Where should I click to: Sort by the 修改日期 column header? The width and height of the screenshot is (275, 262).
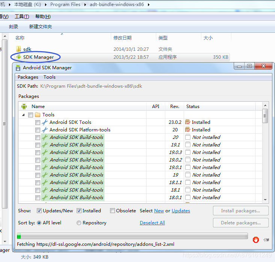coord(122,38)
